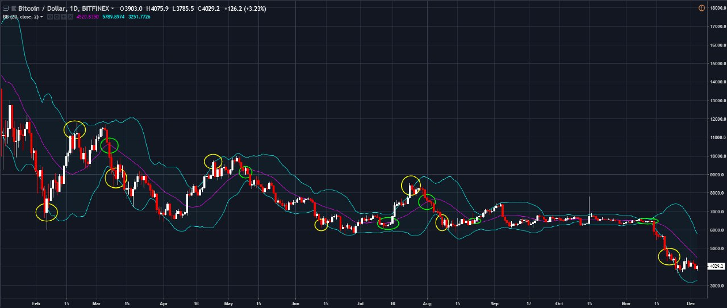This screenshot has width=727, height=308.
Task: Open the Bitcoin / Dollar symbol dropdown arrow
Action: coord(112,9)
